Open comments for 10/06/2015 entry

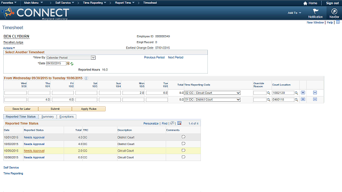(183, 157)
